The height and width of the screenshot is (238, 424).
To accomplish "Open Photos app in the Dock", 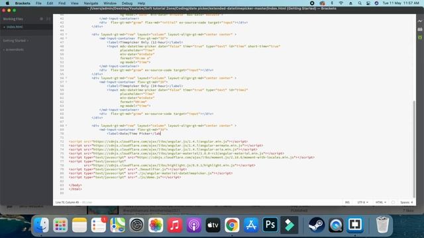I will 156,225.
